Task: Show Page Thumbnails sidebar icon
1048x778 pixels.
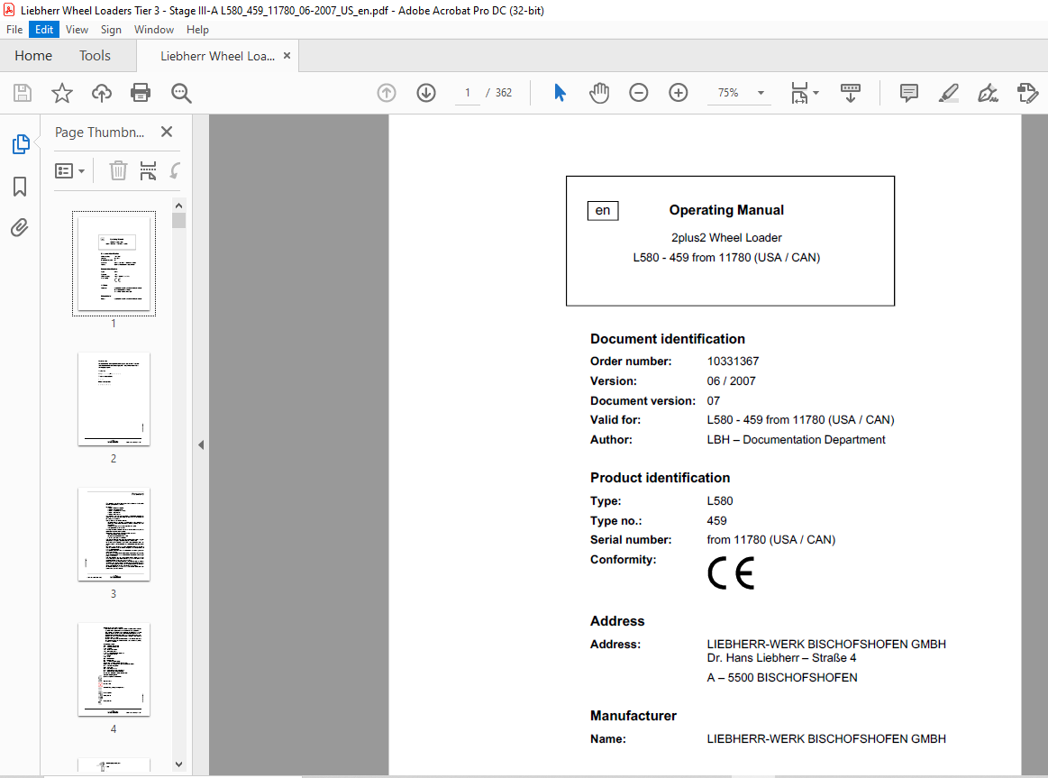Action: (21, 143)
